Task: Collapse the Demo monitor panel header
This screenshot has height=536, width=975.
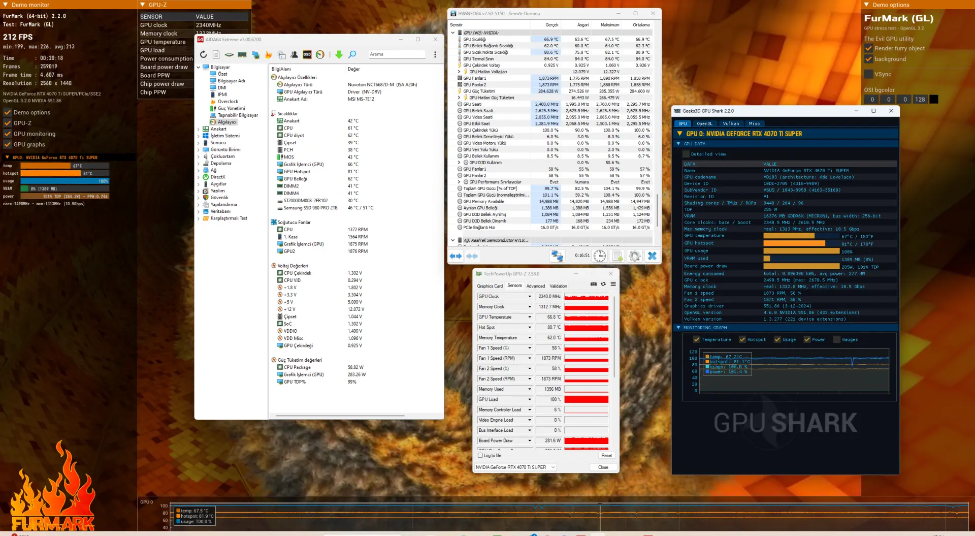Action: click(6, 5)
